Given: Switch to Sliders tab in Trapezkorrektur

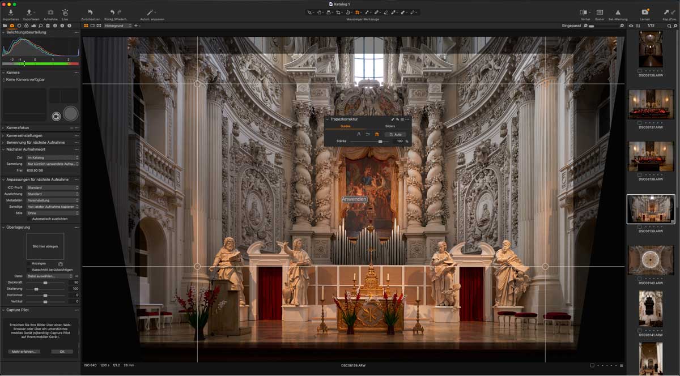Looking at the screenshot, I should click(390, 126).
